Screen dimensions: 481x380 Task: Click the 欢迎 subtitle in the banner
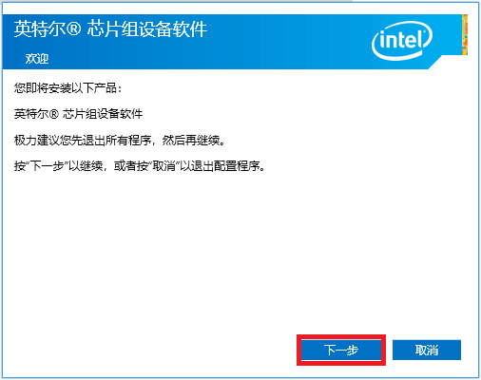coord(37,59)
